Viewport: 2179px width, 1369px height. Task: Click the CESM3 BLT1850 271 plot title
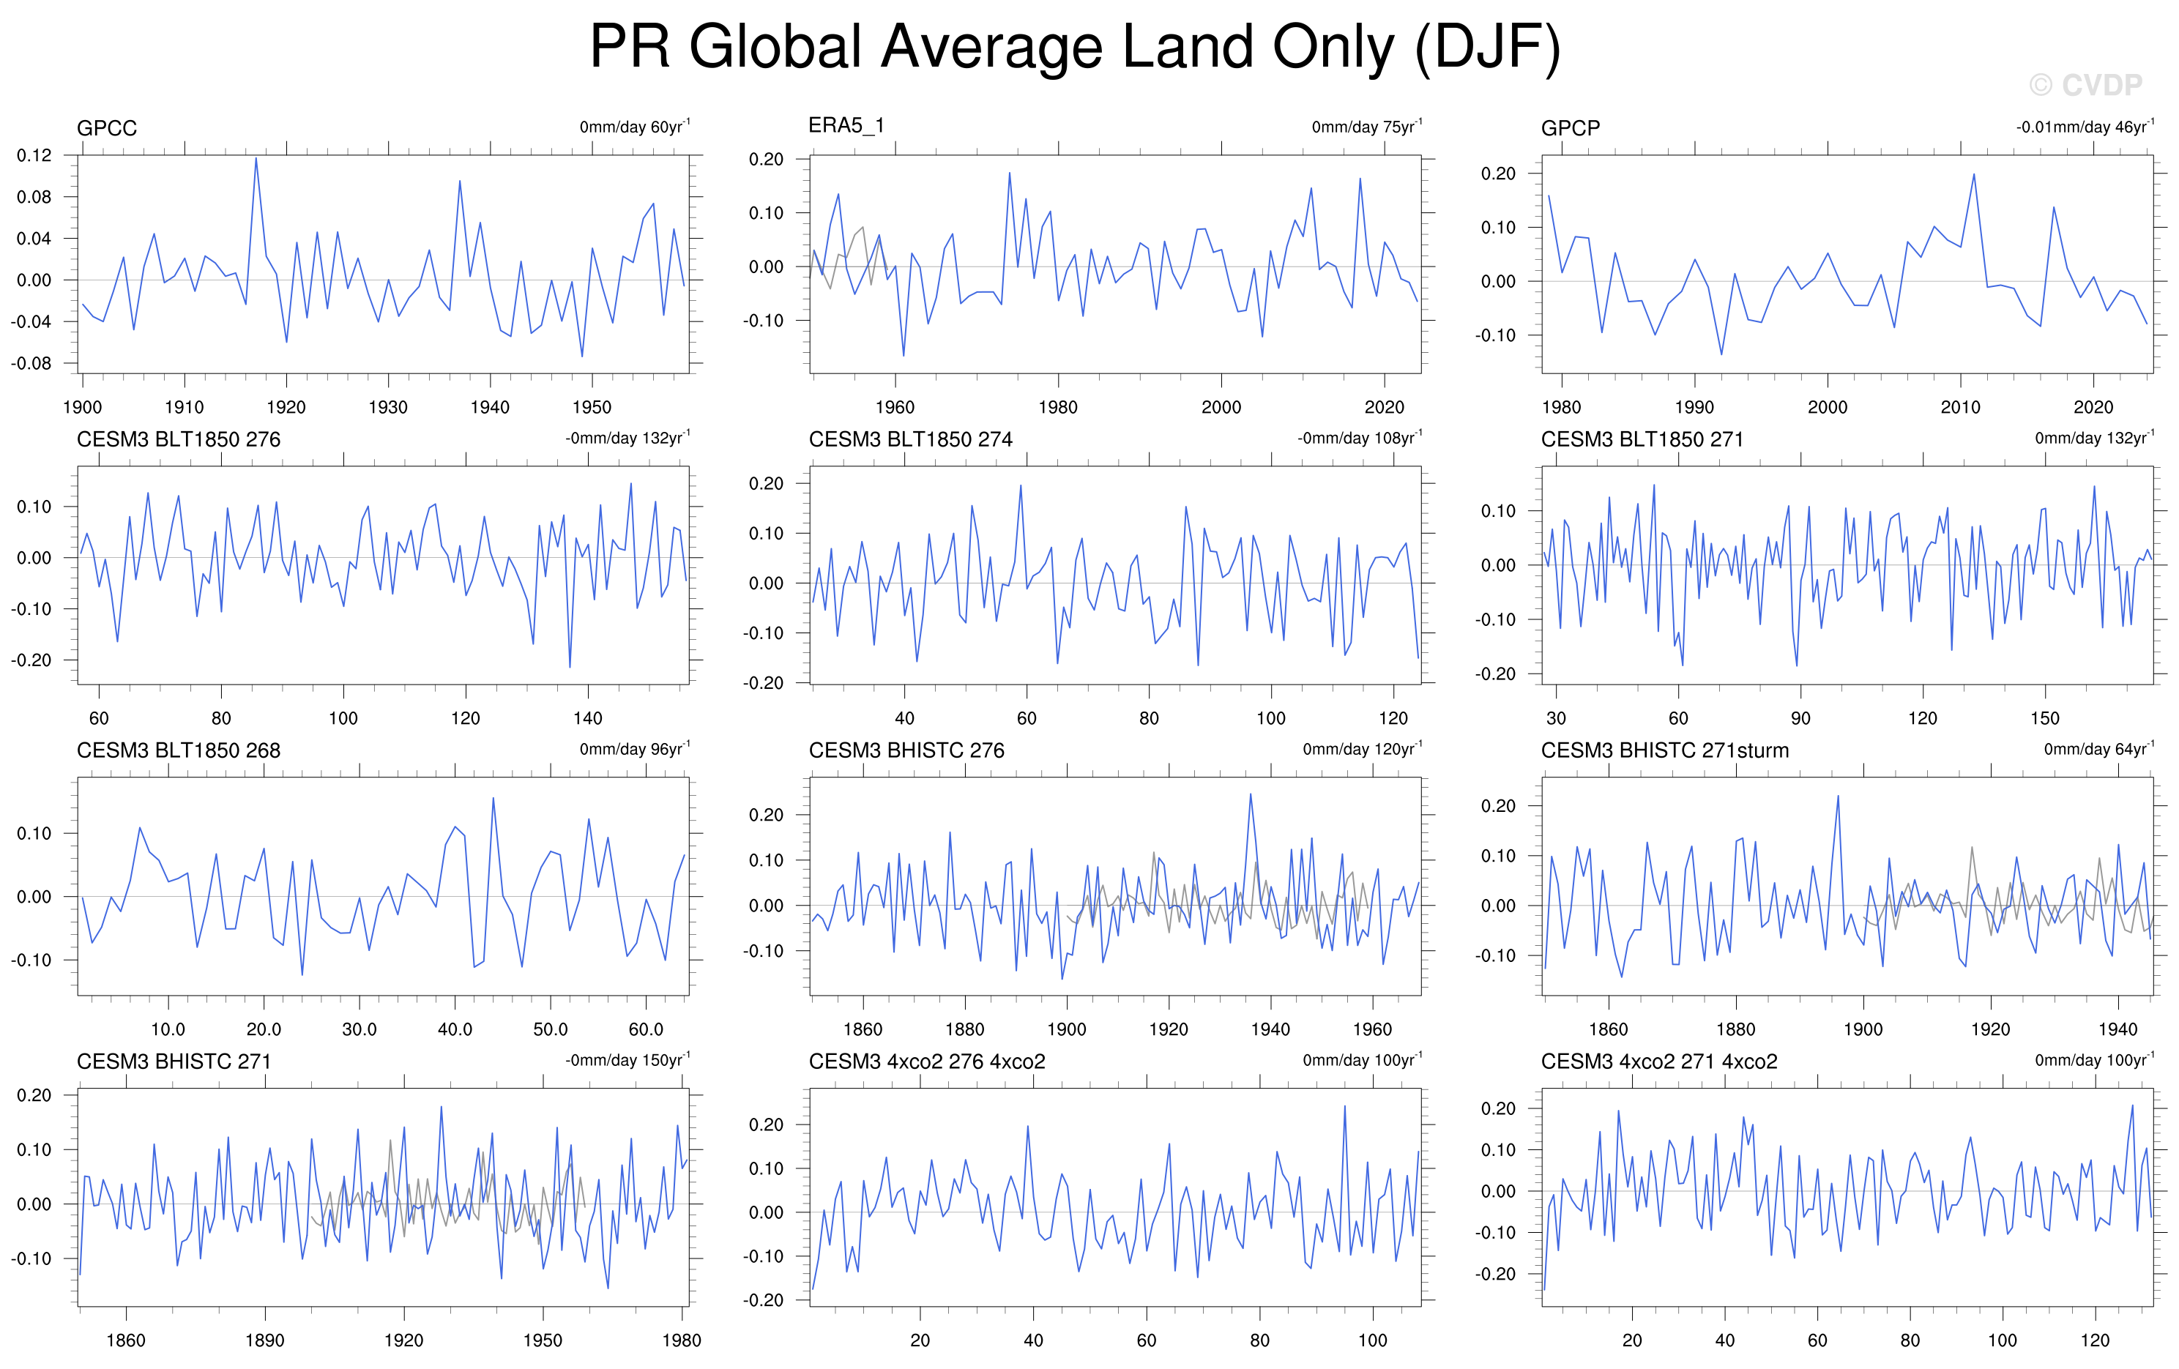tap(1642, 440)
